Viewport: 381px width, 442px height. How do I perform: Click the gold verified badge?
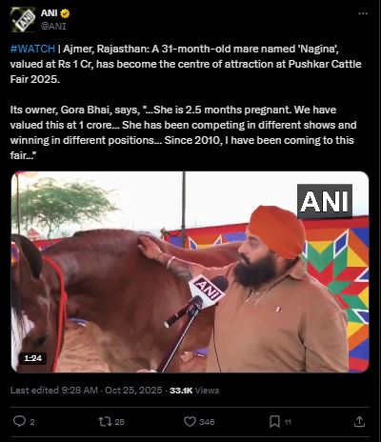(65, 13)
